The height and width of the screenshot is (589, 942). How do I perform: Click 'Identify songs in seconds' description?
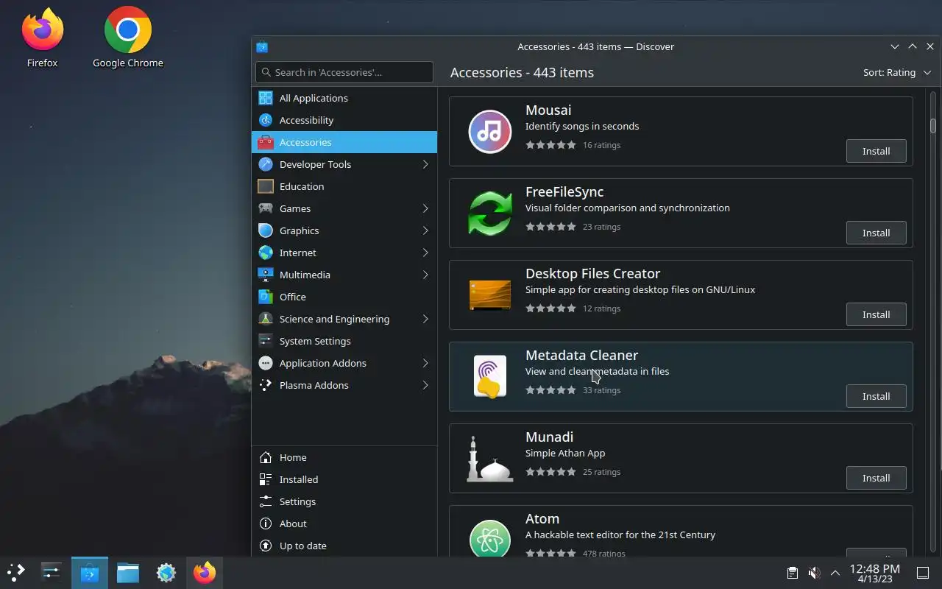coord(582,126)
